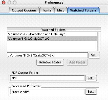Select the CraigOCT-2K folder list row
The image size is (108, 100).
(52, 39)
